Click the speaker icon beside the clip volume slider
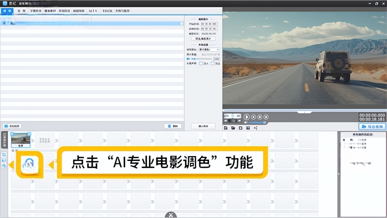This screenshot has width=387, height=218. [x=188, y=59]
